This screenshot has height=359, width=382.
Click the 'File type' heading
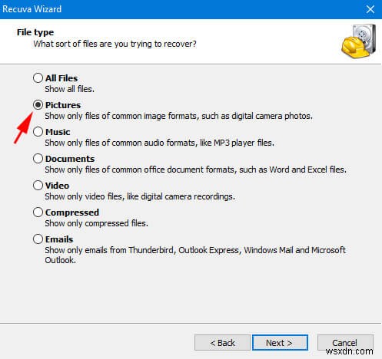point(35,32)
